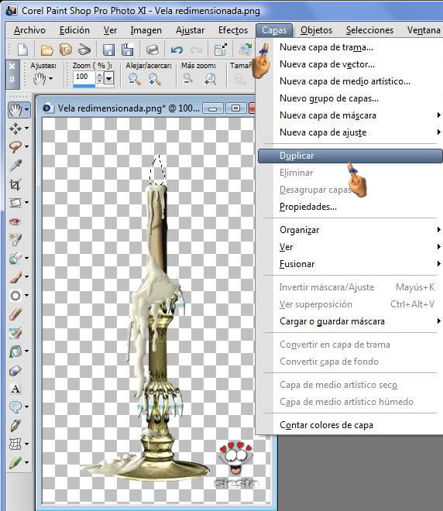Select the Dropper tool
Screen dimensions: 443x511
[15, 166]
